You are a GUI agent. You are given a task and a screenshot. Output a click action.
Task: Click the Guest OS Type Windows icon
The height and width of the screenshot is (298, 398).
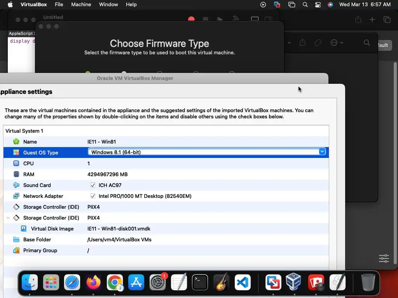16,152
